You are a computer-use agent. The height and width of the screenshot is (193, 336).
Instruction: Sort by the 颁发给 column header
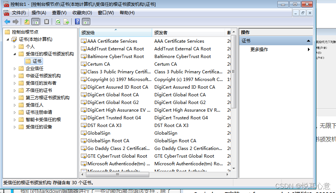[116, 32]
